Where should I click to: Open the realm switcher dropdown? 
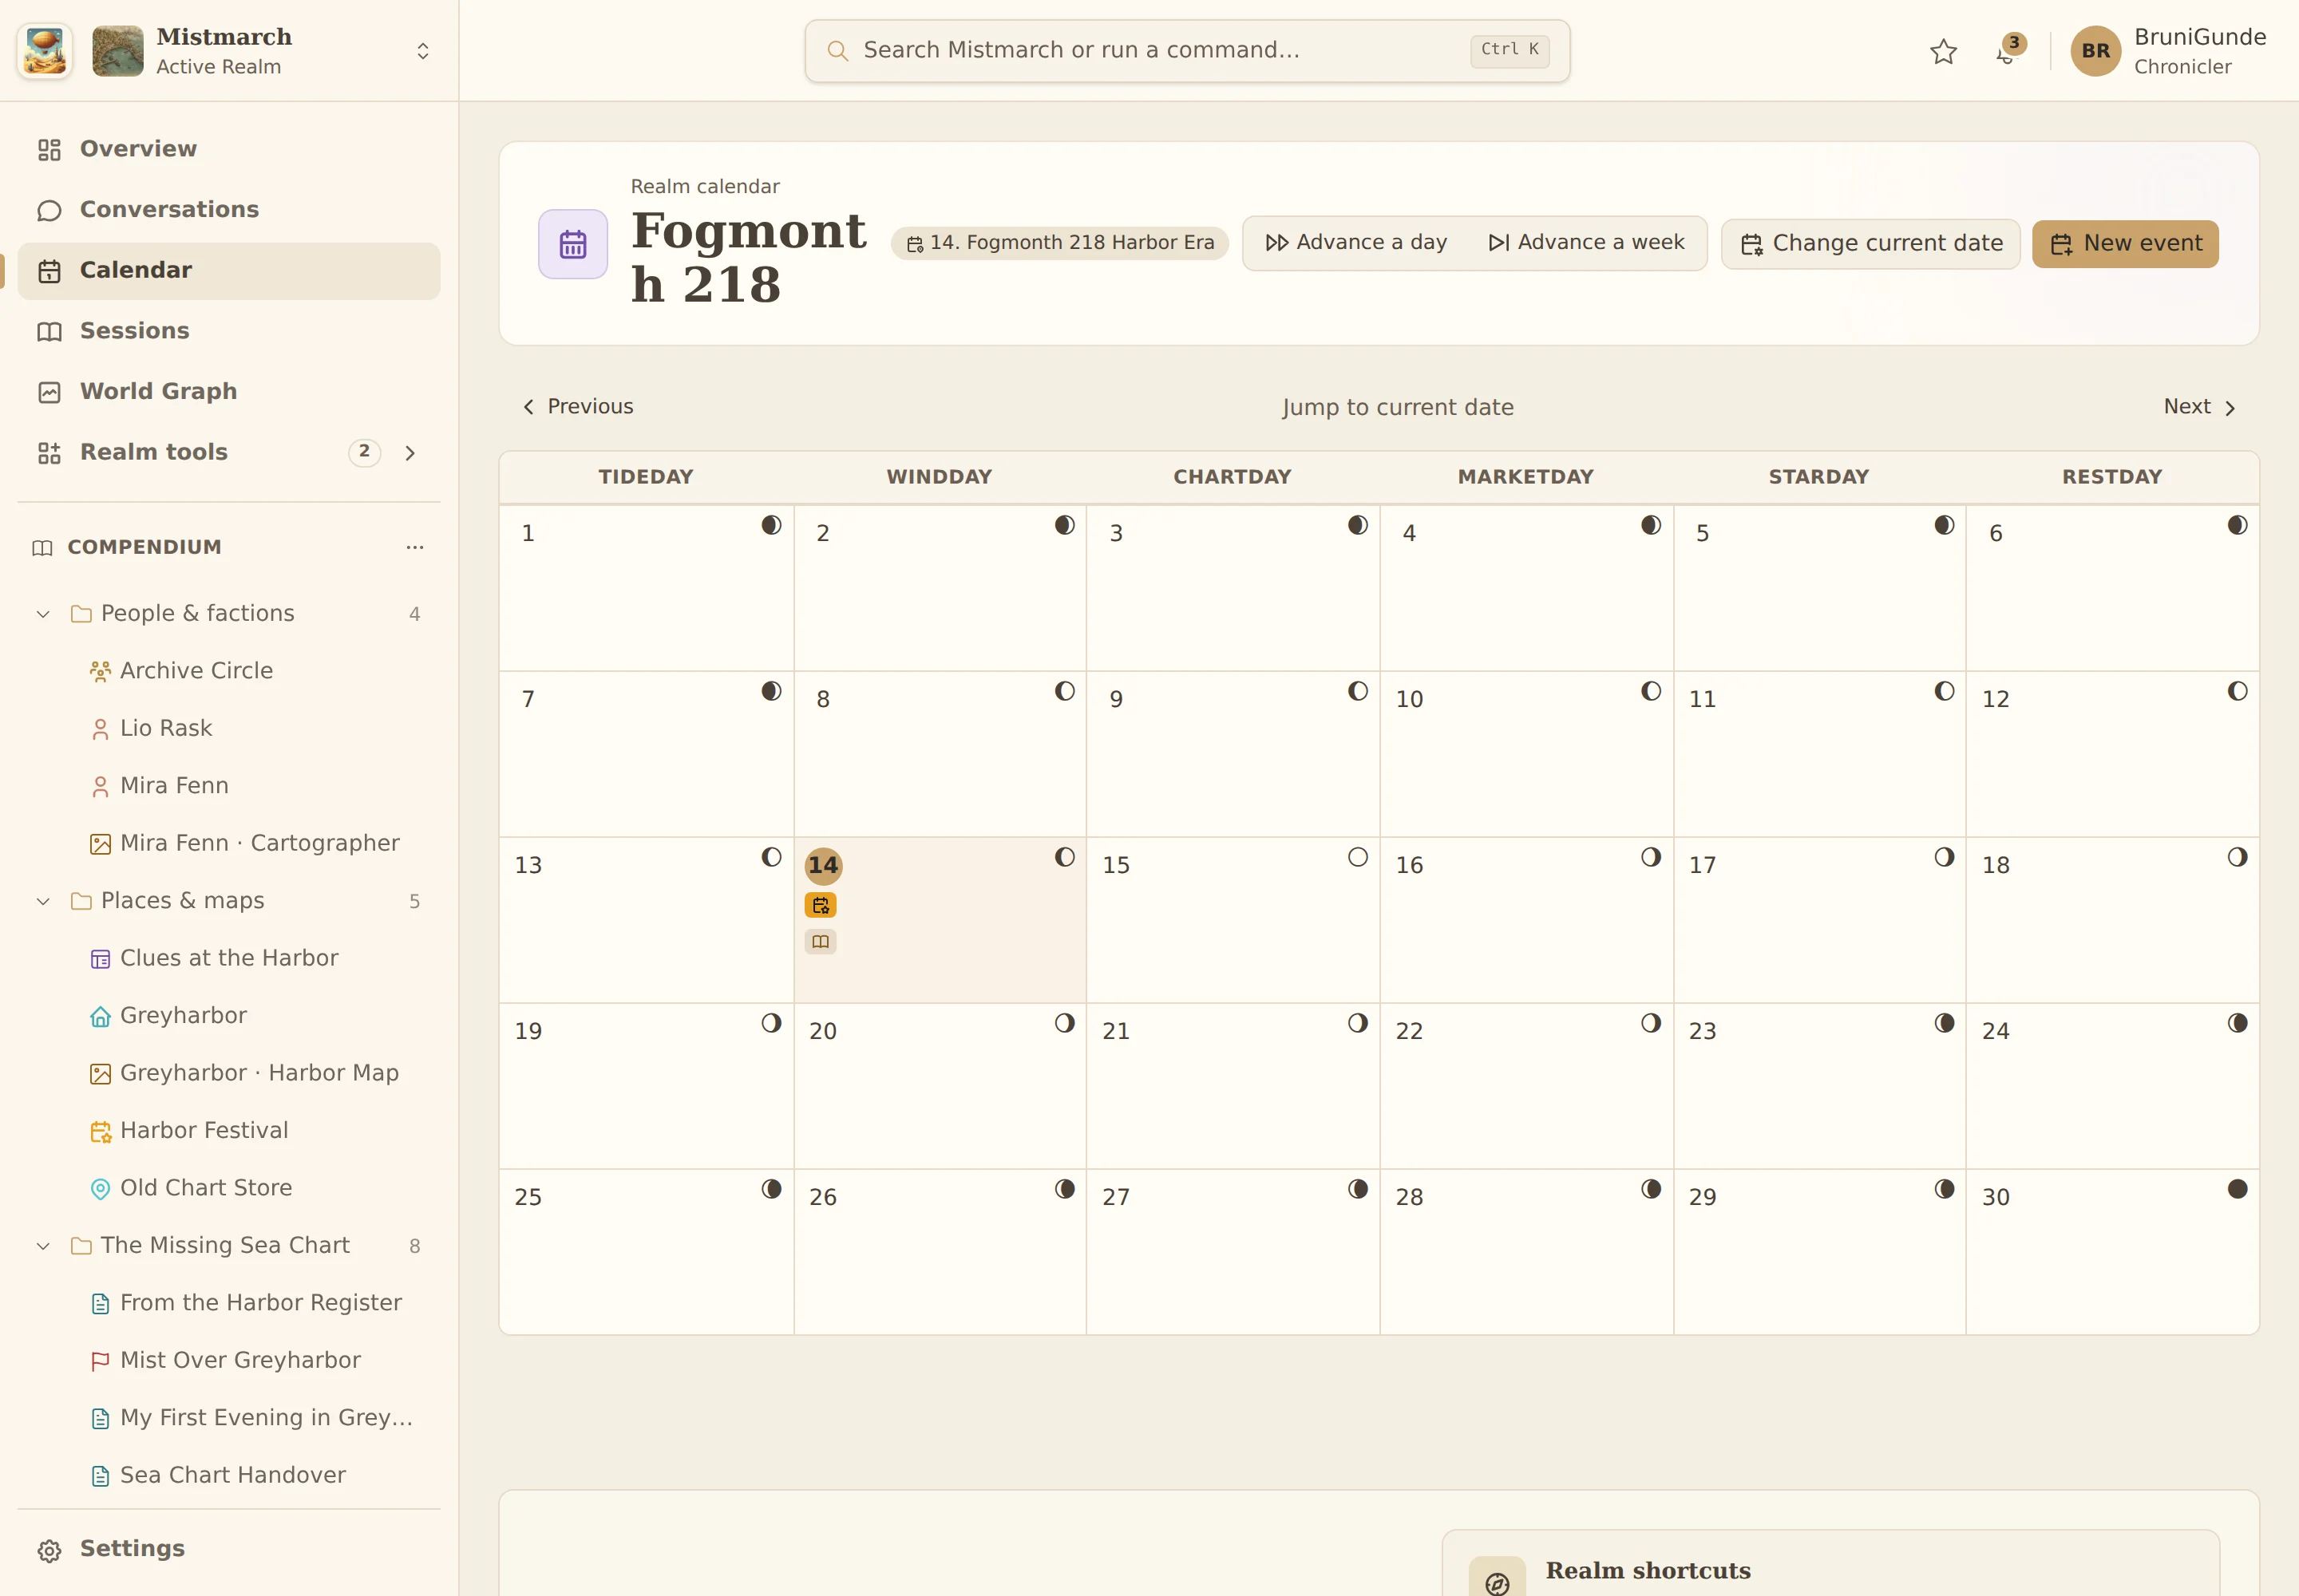point(423,51)
